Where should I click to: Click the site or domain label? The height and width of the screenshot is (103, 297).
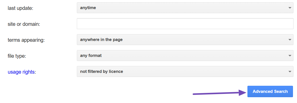24,24
